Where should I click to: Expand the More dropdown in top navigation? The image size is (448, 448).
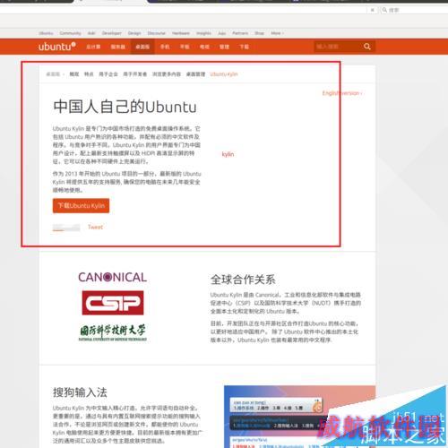point(277,33)
